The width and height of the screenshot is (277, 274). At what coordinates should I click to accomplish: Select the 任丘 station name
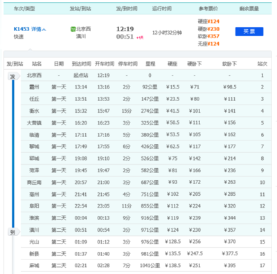coord(34,99)
